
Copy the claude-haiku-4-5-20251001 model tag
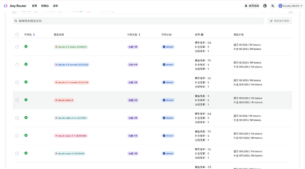71,118
